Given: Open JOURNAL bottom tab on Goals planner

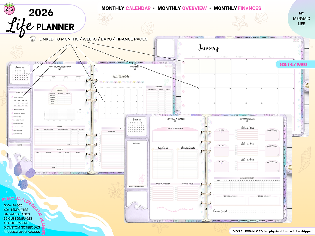Looking at the screenshot, I should pyautogui.click(x=271, y=221).
